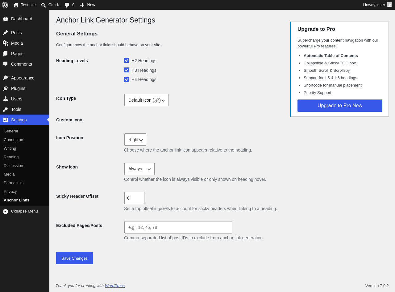Click the H2 Headings label text
The width and height of the screenshot is (395, 292).
coord(144,61)
